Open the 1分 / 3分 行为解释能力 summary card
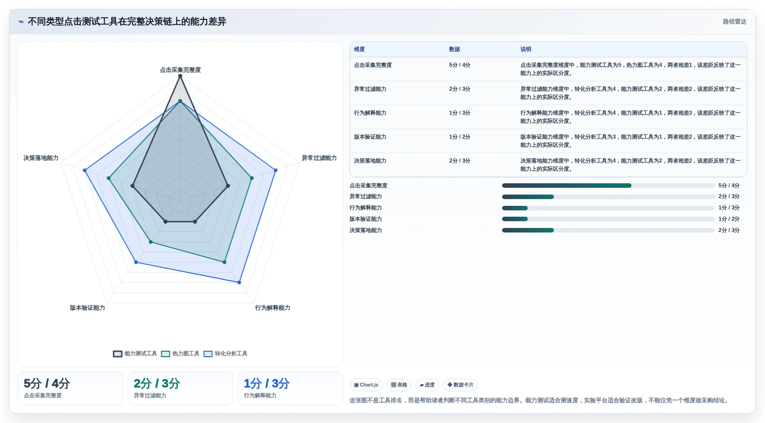Viewport: 765px width, 423px height. pyautogui.click(x=290, y=388)
